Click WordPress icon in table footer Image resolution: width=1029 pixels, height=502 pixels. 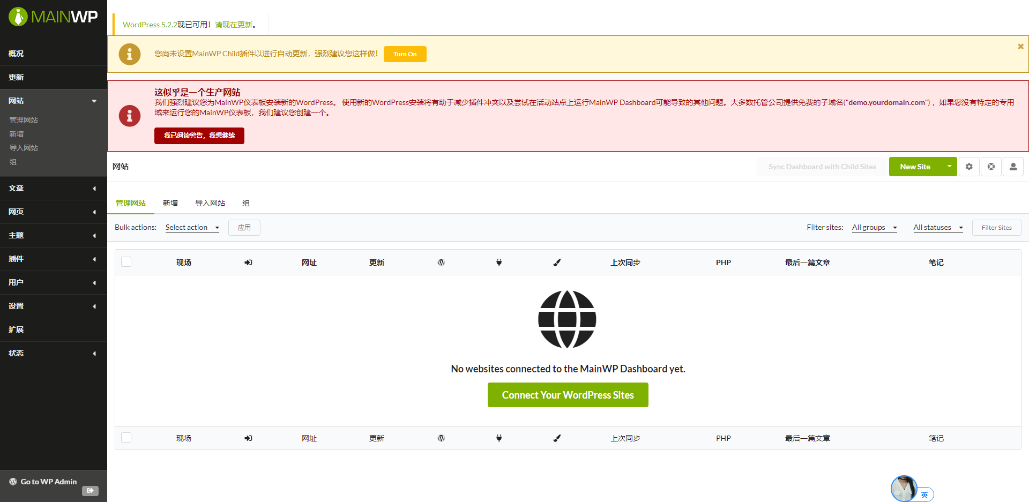[x=441, y=438]
